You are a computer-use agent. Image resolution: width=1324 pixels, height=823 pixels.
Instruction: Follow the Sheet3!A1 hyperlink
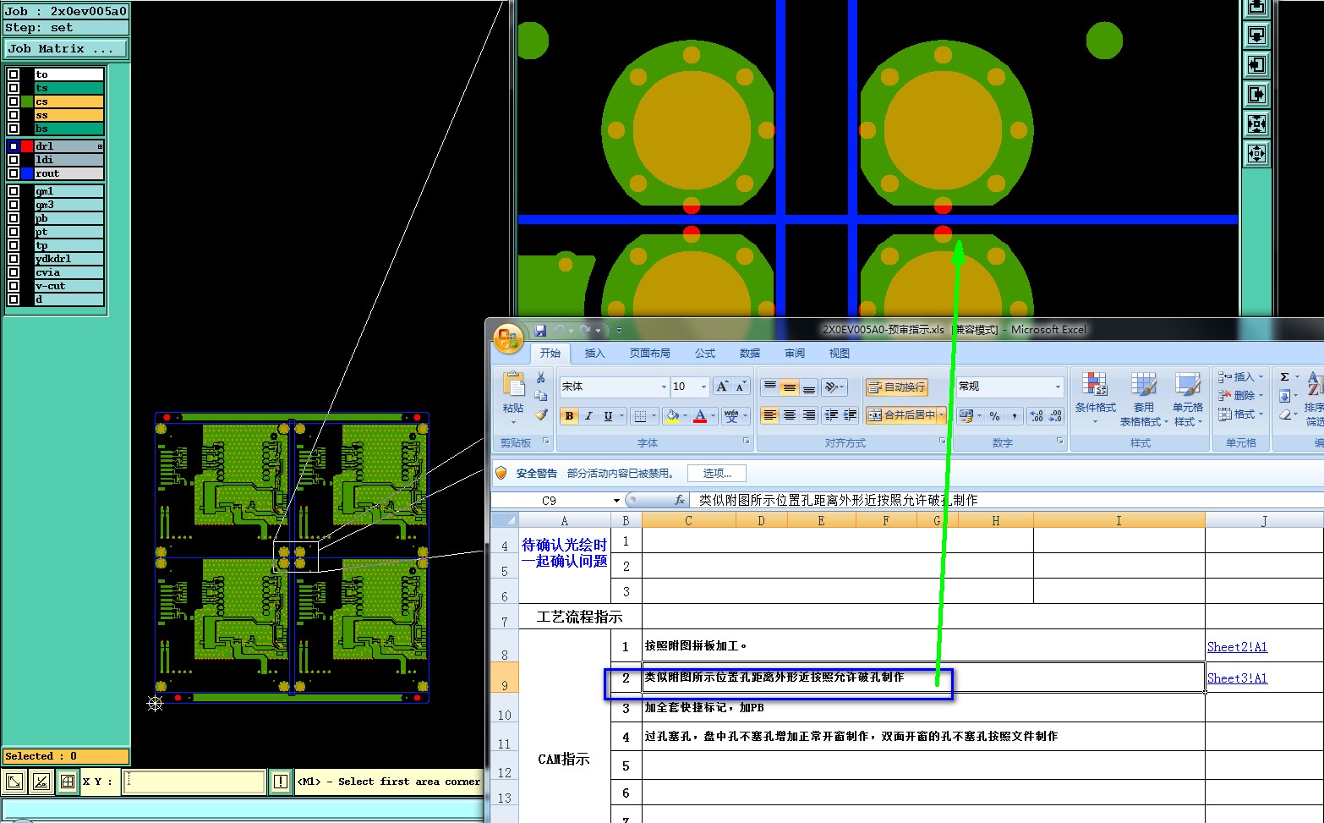coord(1237,678)
